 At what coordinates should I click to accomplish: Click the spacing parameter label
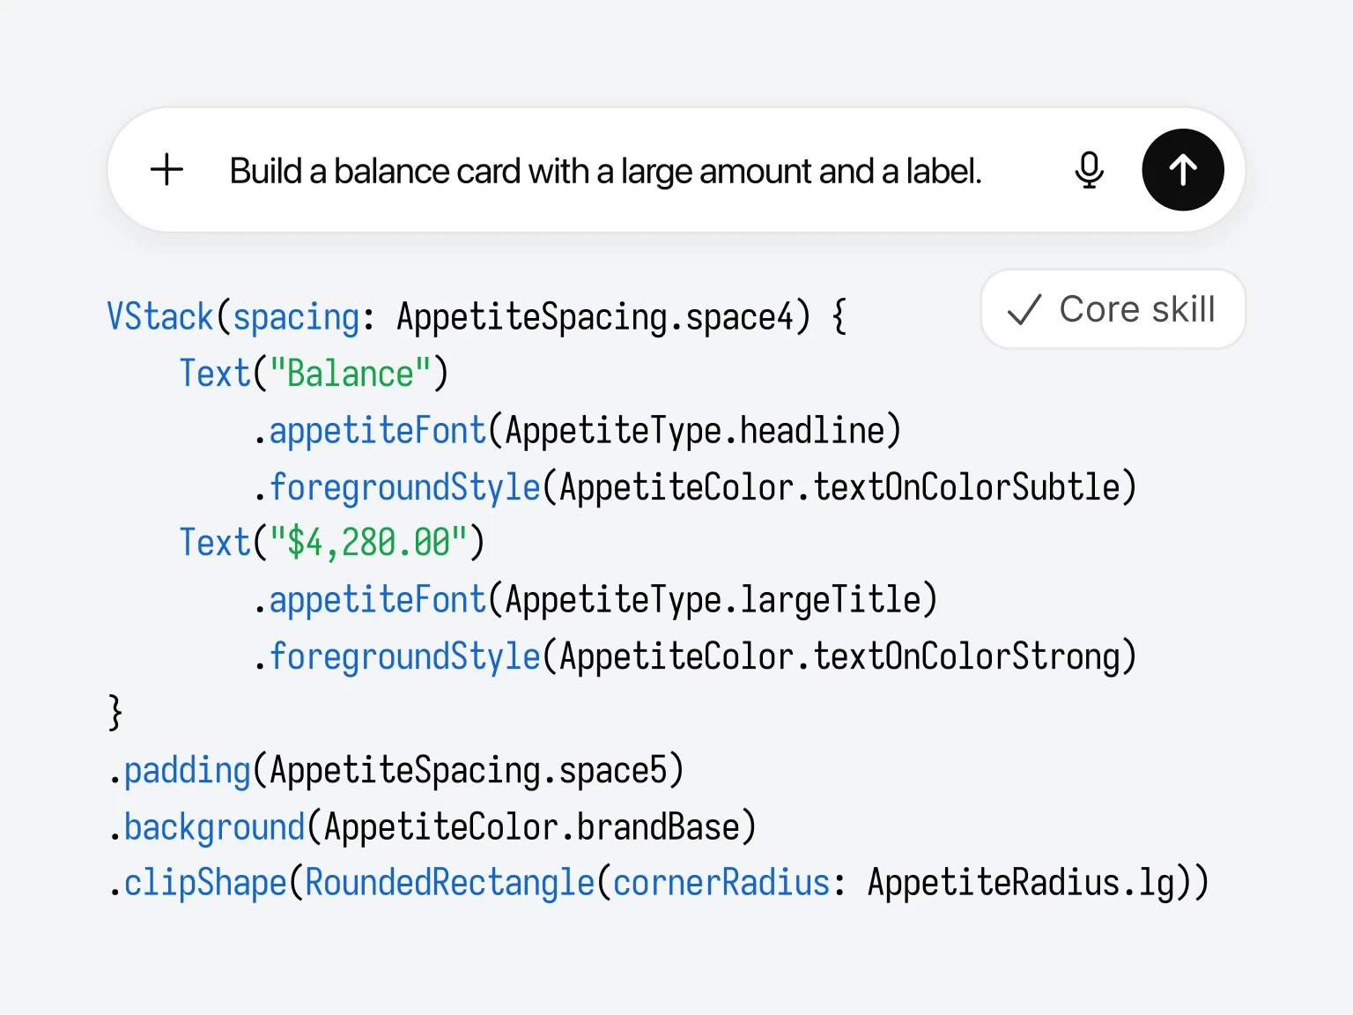coord(297,318)
